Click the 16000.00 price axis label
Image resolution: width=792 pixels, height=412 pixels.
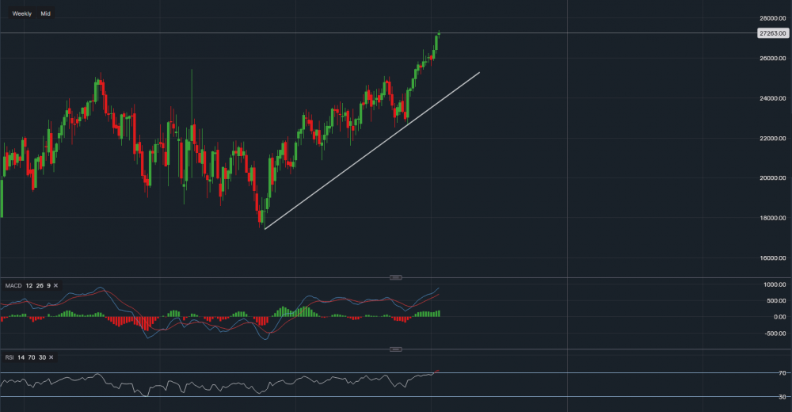tap(772, 258)
